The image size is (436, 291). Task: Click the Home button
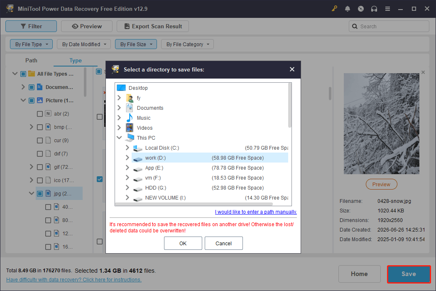[x=359, y=274]
